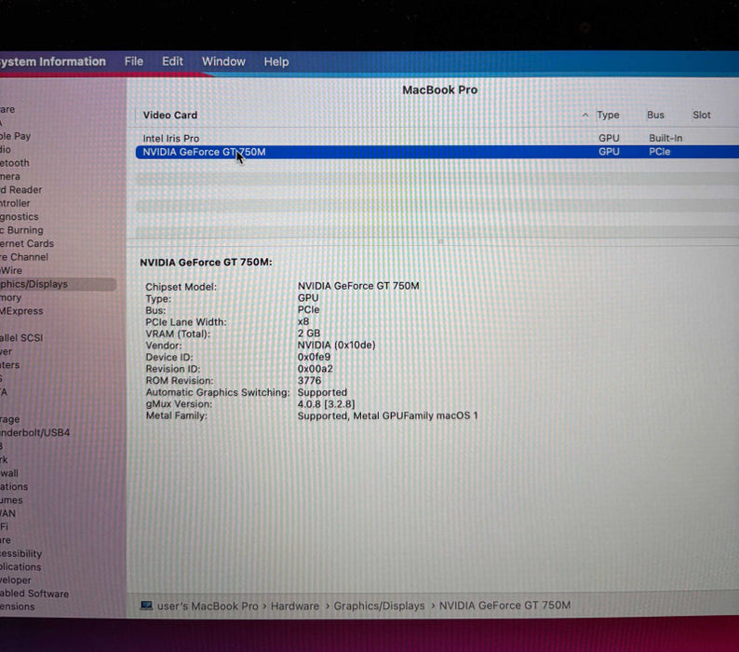This screenshot has width=739, height=652.
Task: Select the Intel Iris Pro row
Action: pyautogui.click(x=437, y=138)
